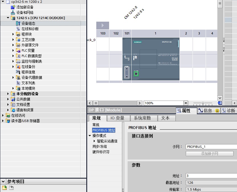Click the 设备和网络 network icon
Screen dimensions: 237x192
click(x=13, y=13)
